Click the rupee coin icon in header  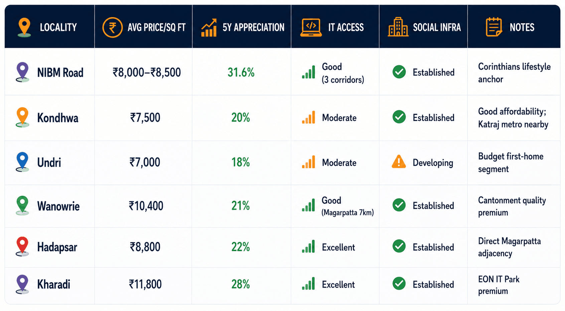pyautogui.click(x=112, y=27)
